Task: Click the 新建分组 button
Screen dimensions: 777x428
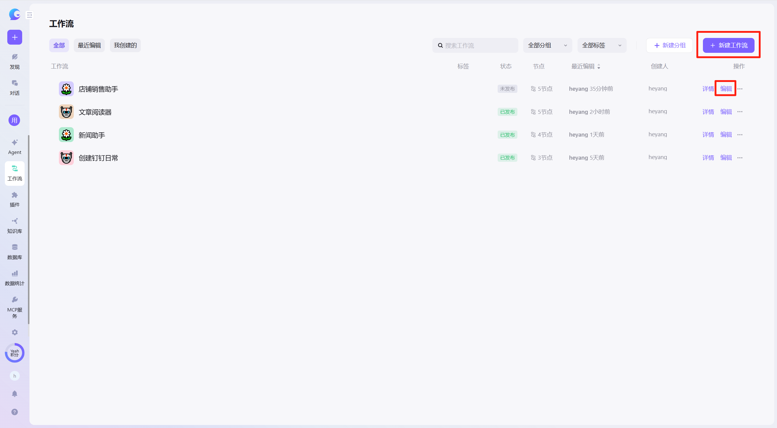Action: [x=669, y=46]
